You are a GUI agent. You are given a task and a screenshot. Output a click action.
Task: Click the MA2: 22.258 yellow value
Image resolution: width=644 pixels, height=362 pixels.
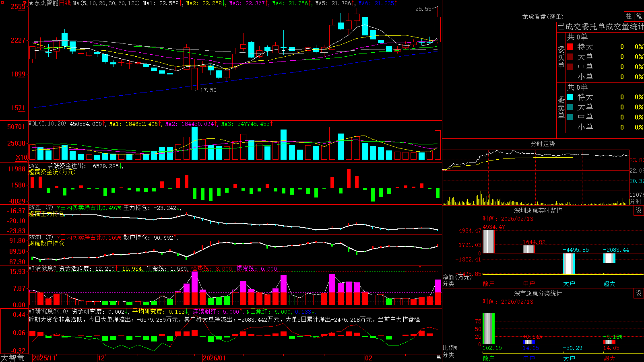pos(206,3)
